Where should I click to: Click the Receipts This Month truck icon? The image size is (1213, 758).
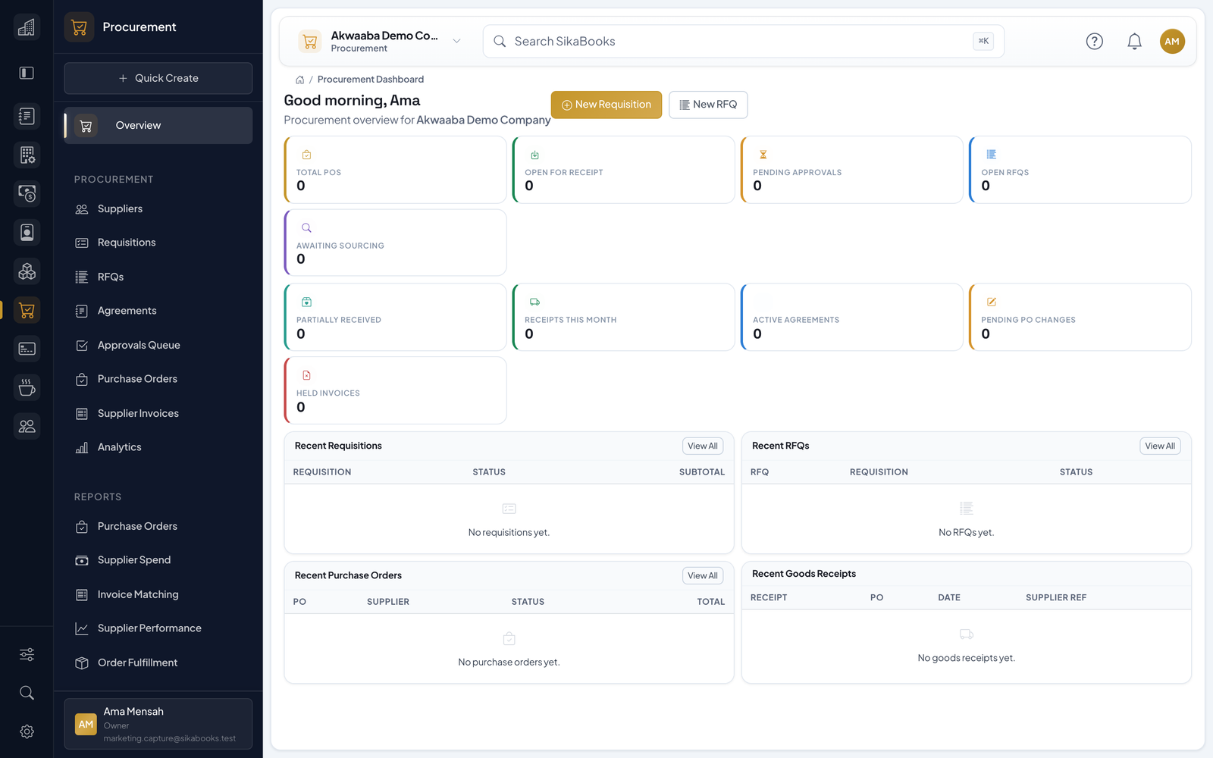(534, 302)
